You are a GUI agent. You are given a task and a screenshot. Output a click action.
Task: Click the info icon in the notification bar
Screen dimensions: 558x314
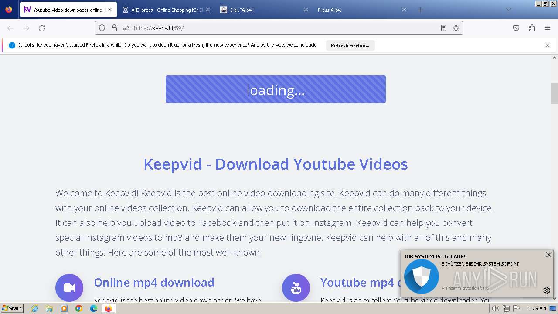click(x=12, y=45)
